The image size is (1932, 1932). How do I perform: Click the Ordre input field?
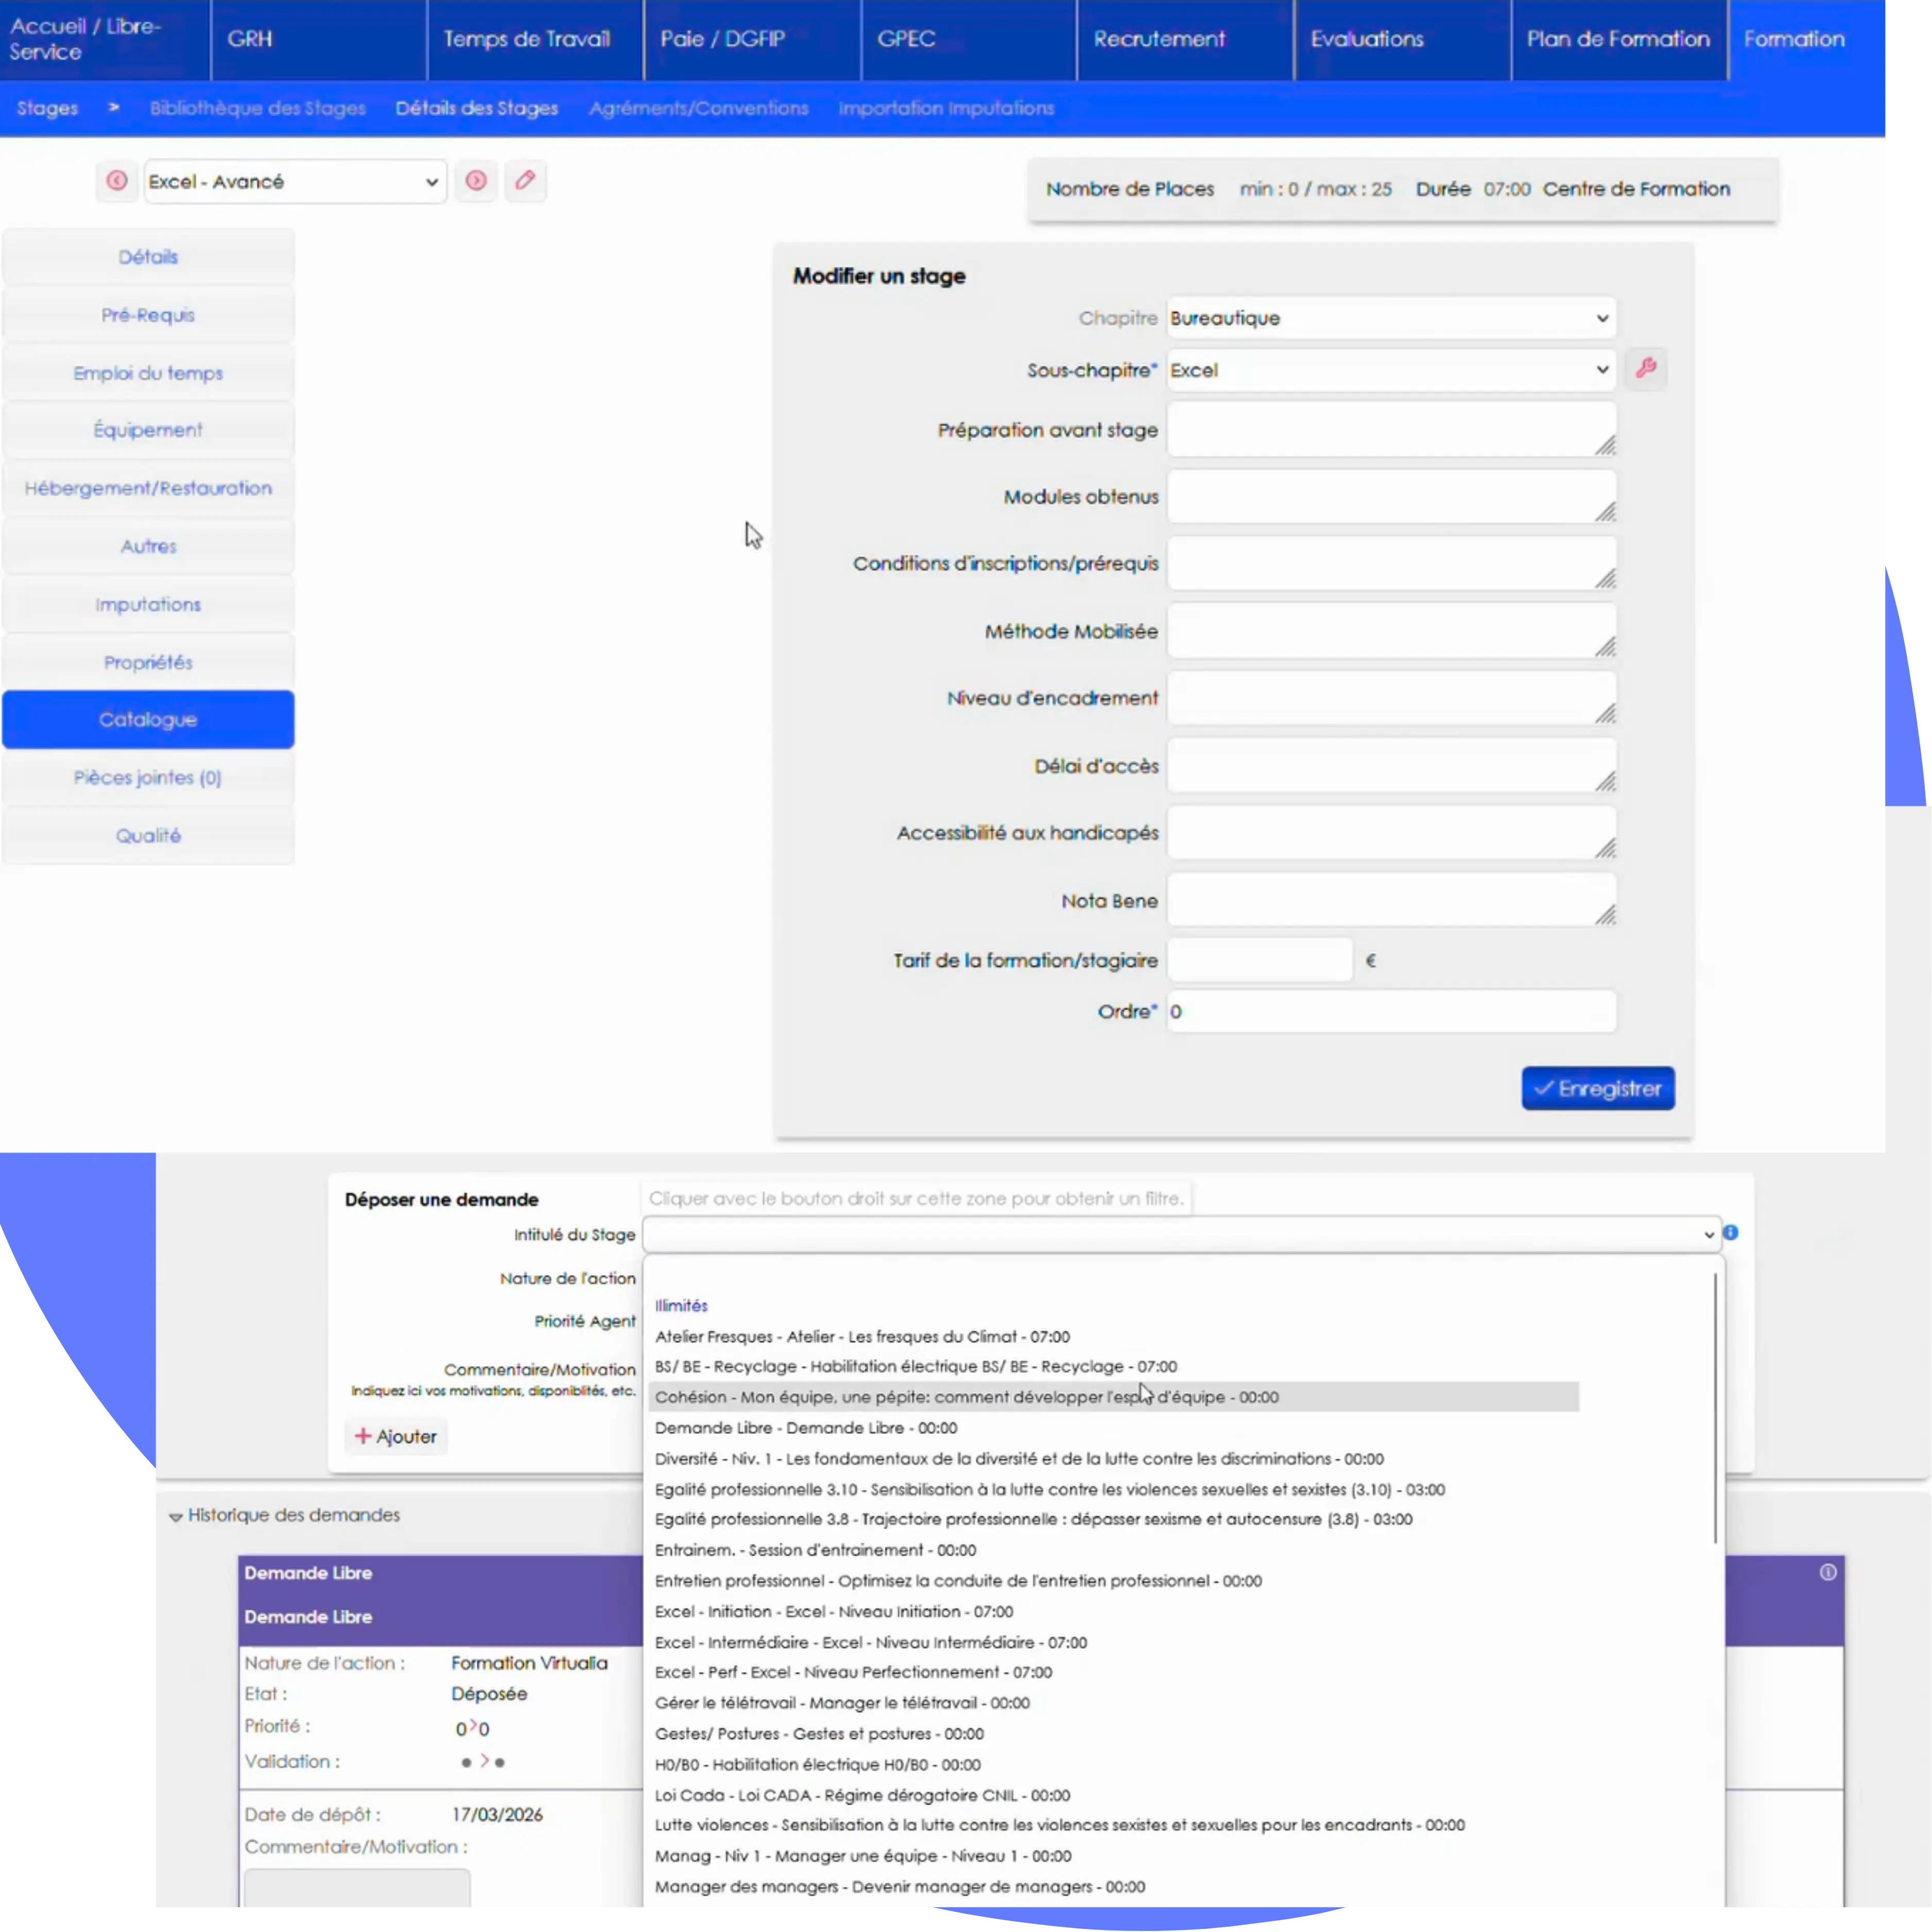(1391, 1011)
